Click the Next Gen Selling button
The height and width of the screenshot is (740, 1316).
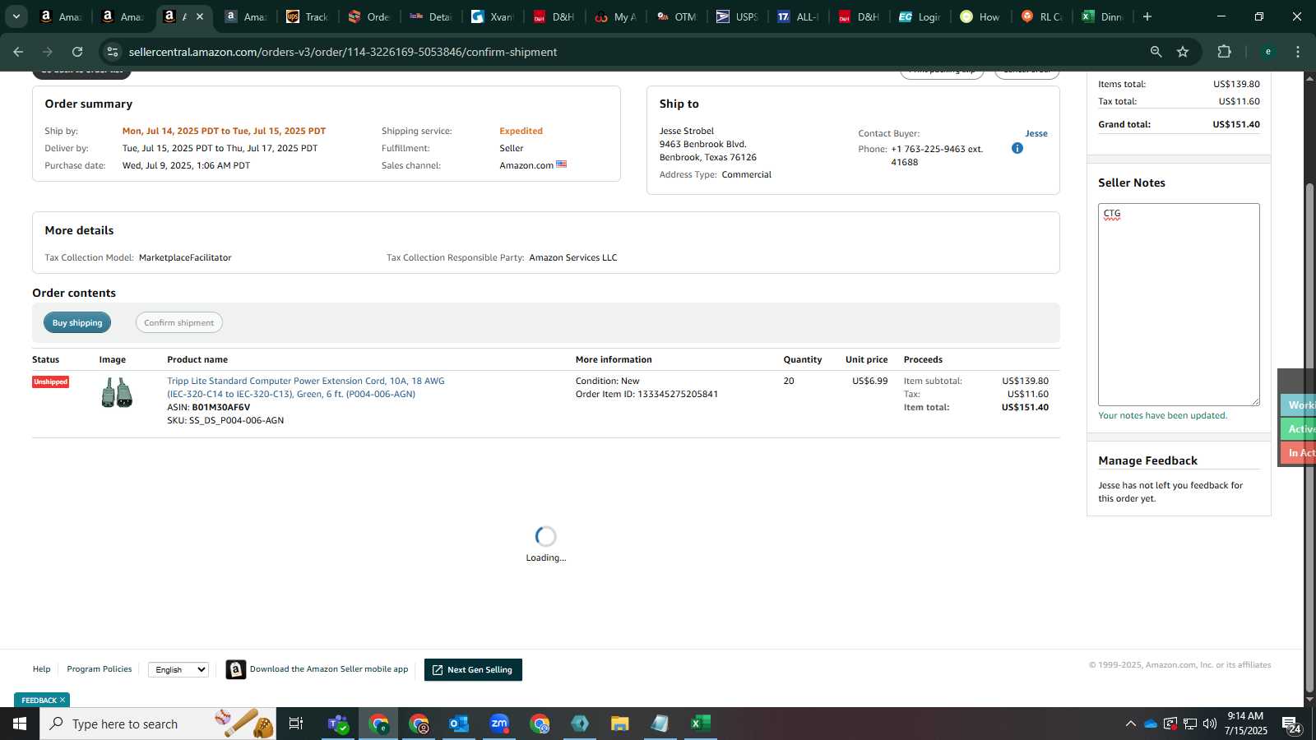pos(473,670)
